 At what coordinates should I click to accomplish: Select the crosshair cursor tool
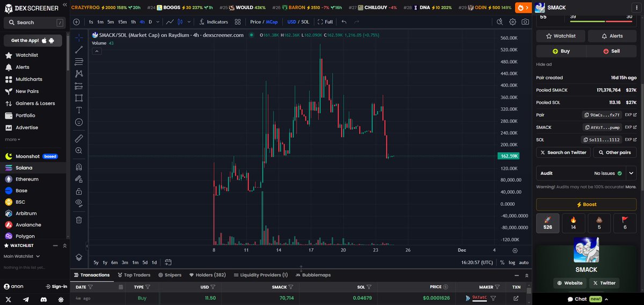click(79, 38)
